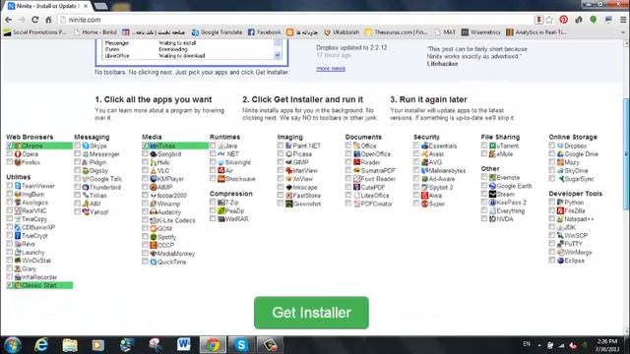Click the VLC cone icon
This screenshot has height=354, width=630.
tap(154, 170)
